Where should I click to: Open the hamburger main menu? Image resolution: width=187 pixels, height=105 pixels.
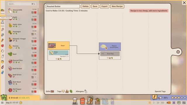pos(2,103)
